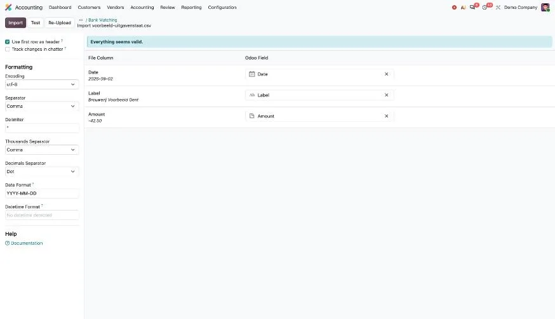
Task: Click the Odoo Accounting app logo
Action: [8, 8]
